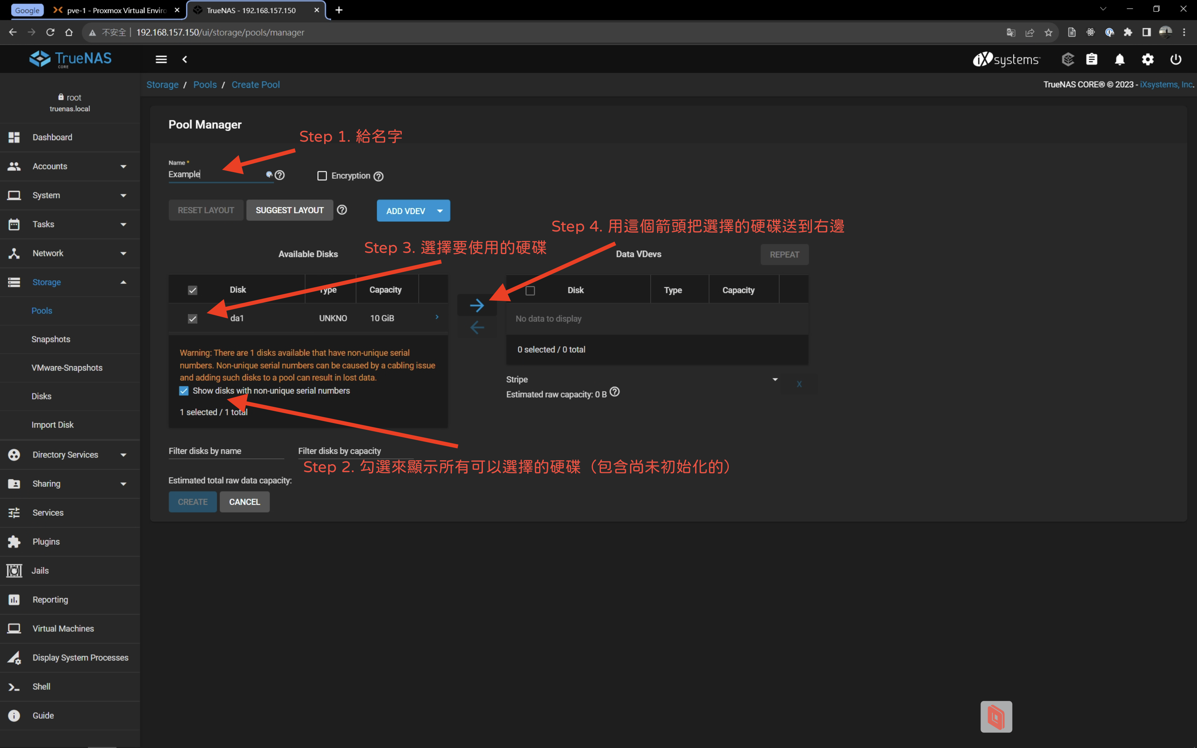Click the help icon beside Encryption
The width and height of the screenshot is (1197, 748).
coord(378,176)
